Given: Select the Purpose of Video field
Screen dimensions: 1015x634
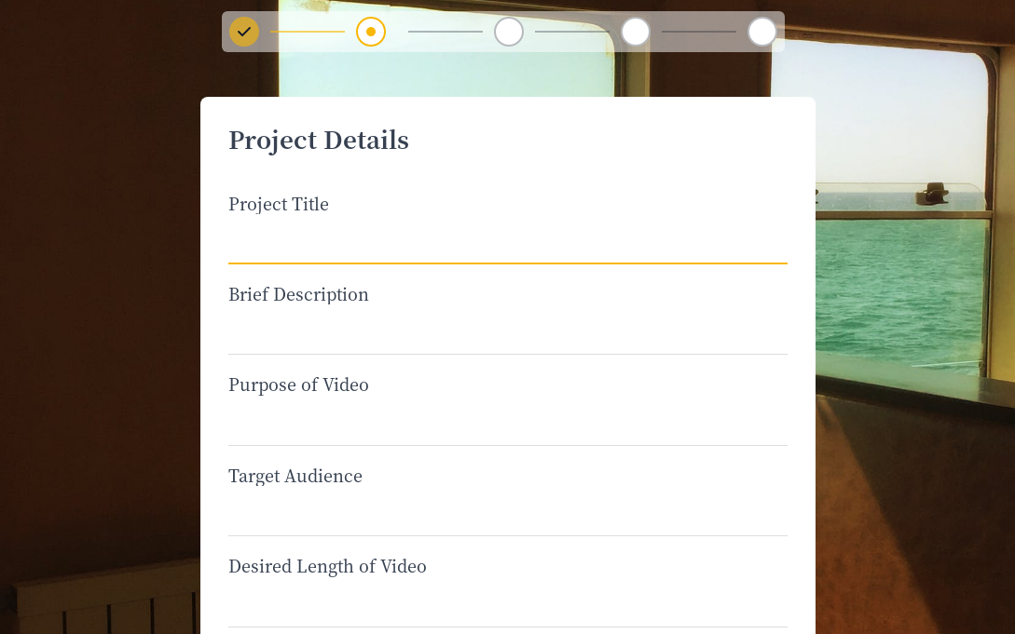Looking at the screenshot, I should pos(507,424).
